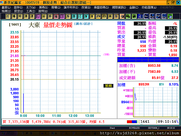This screenshot has height=136, width=181.
Task: Click the 成交總額 row
Action: tap(148, 78)
